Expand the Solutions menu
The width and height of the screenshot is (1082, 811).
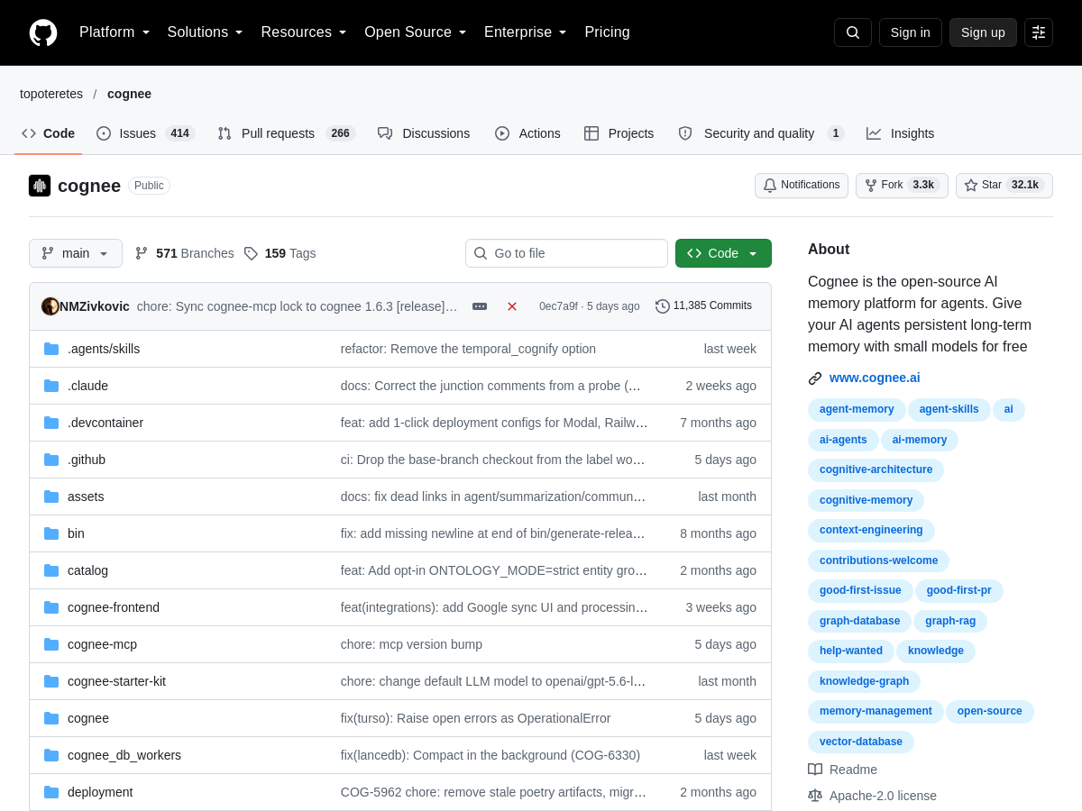pos(206,32)
